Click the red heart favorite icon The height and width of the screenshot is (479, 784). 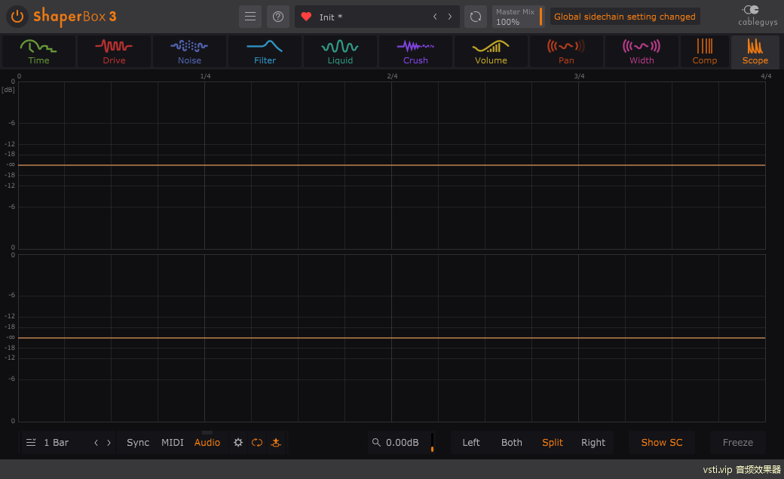pyautogui.click(x=306, y=17)
